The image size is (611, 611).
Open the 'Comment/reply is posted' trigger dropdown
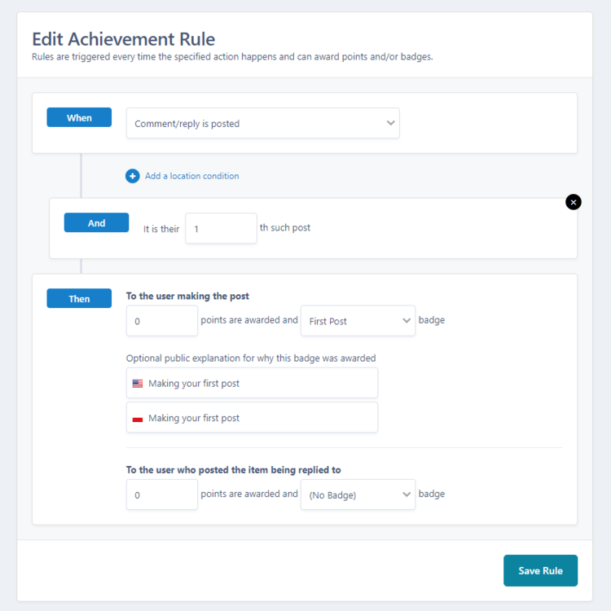[x=262, y=124]
